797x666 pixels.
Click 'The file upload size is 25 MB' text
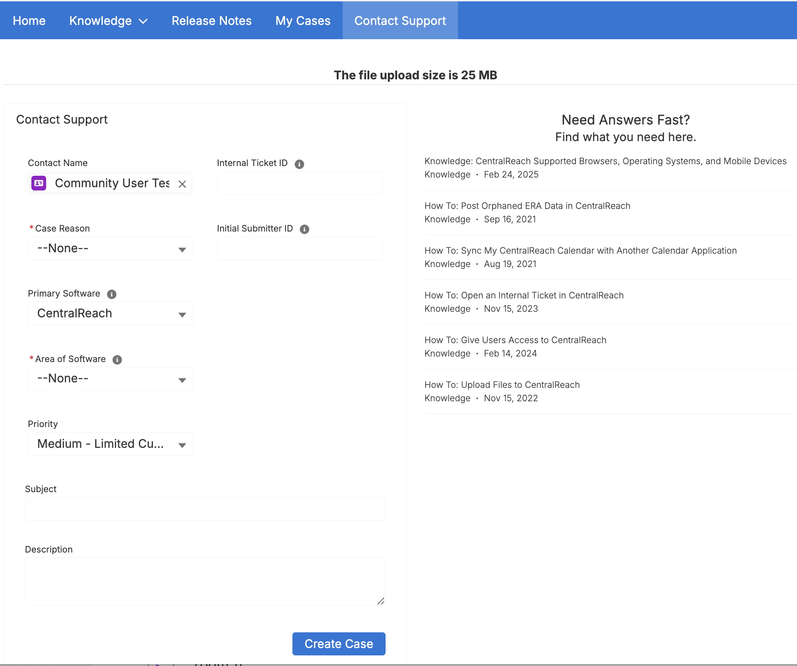[416, 75]
